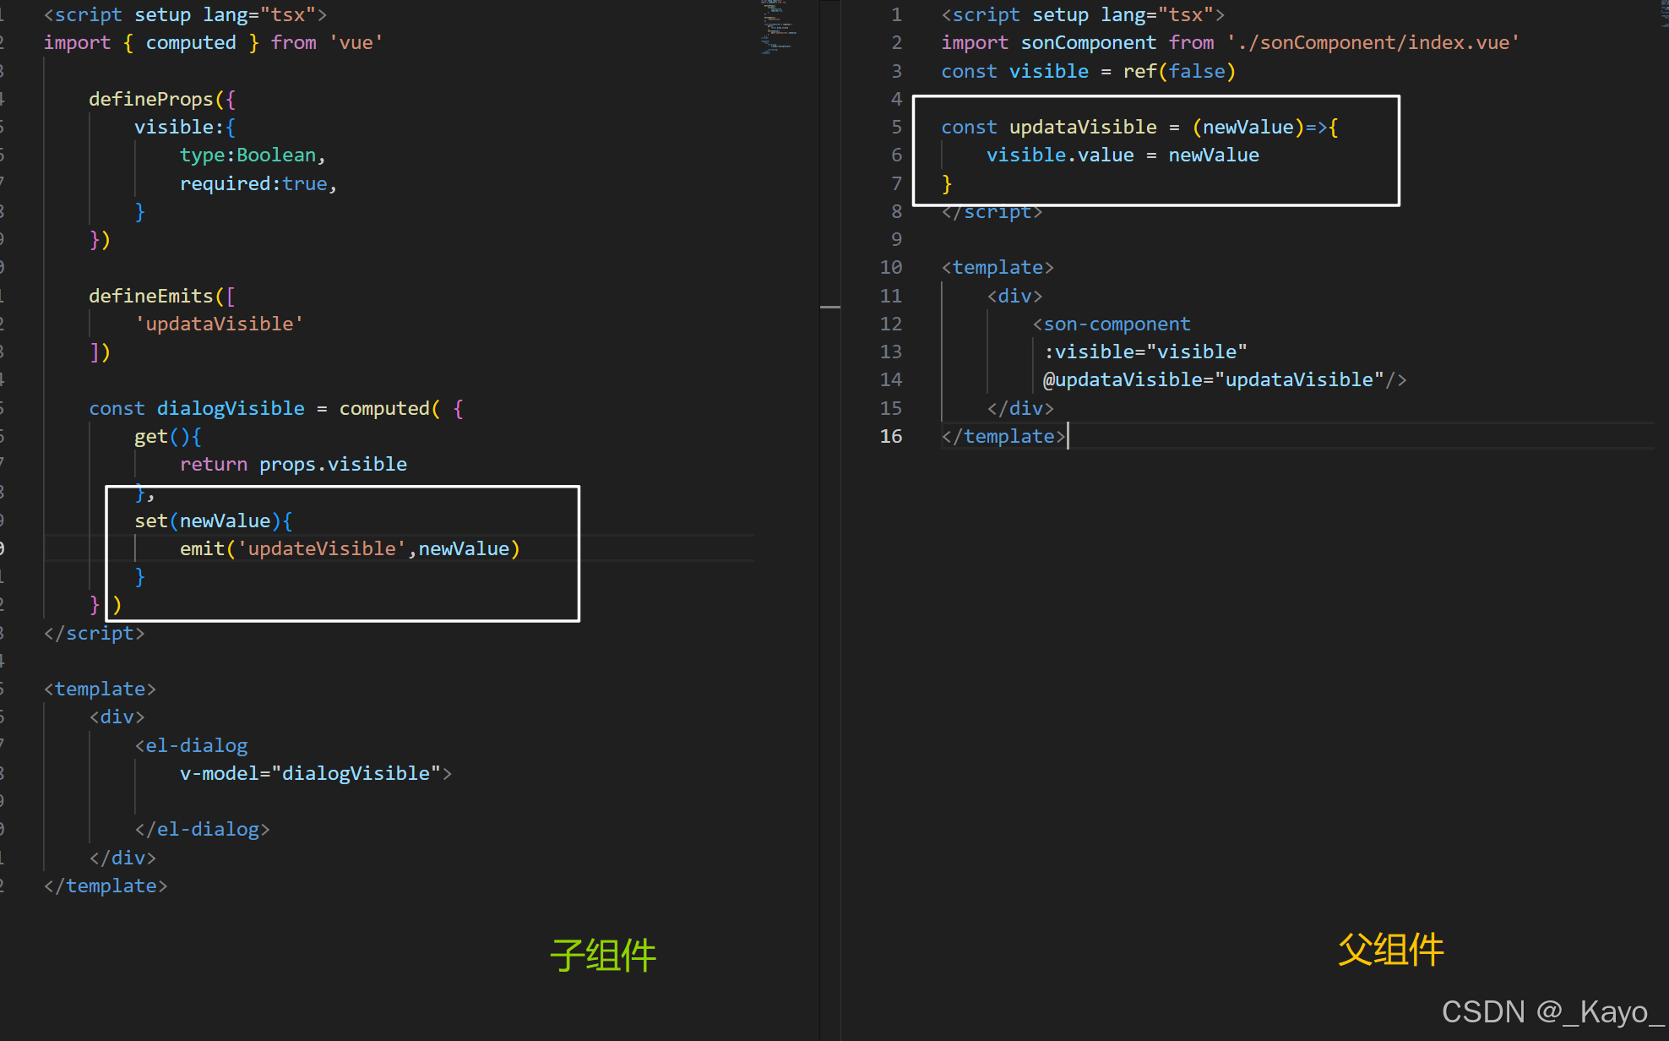Click './sonComponent/index.vue' import path
Viewport: 1669px width, 1041px height.
point(1373,42)
